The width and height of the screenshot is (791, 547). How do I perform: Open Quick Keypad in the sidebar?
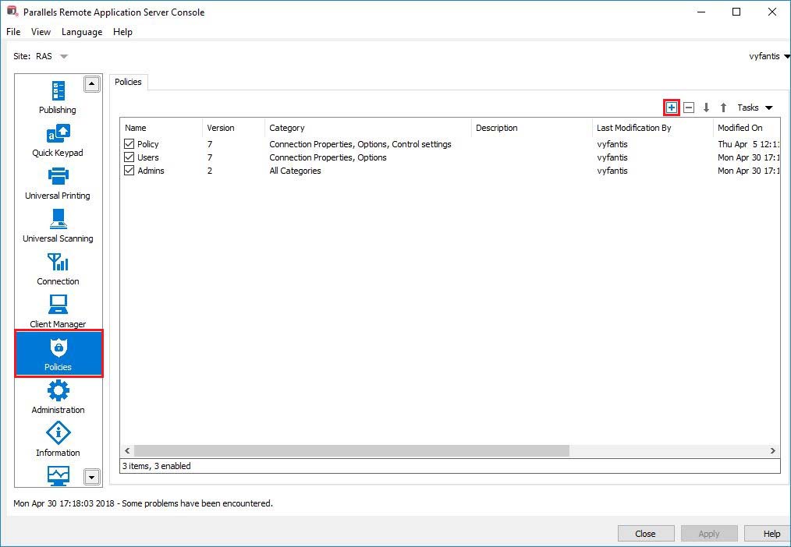pos(58,140)
